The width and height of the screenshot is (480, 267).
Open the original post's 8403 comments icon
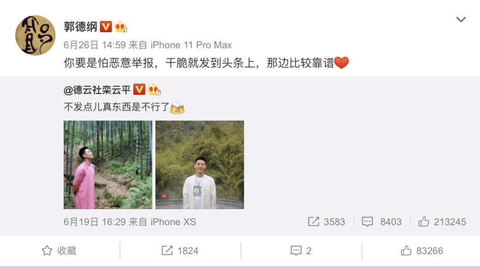(381, 222)
